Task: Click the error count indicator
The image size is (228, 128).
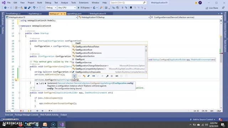Action: coord(22,111)
